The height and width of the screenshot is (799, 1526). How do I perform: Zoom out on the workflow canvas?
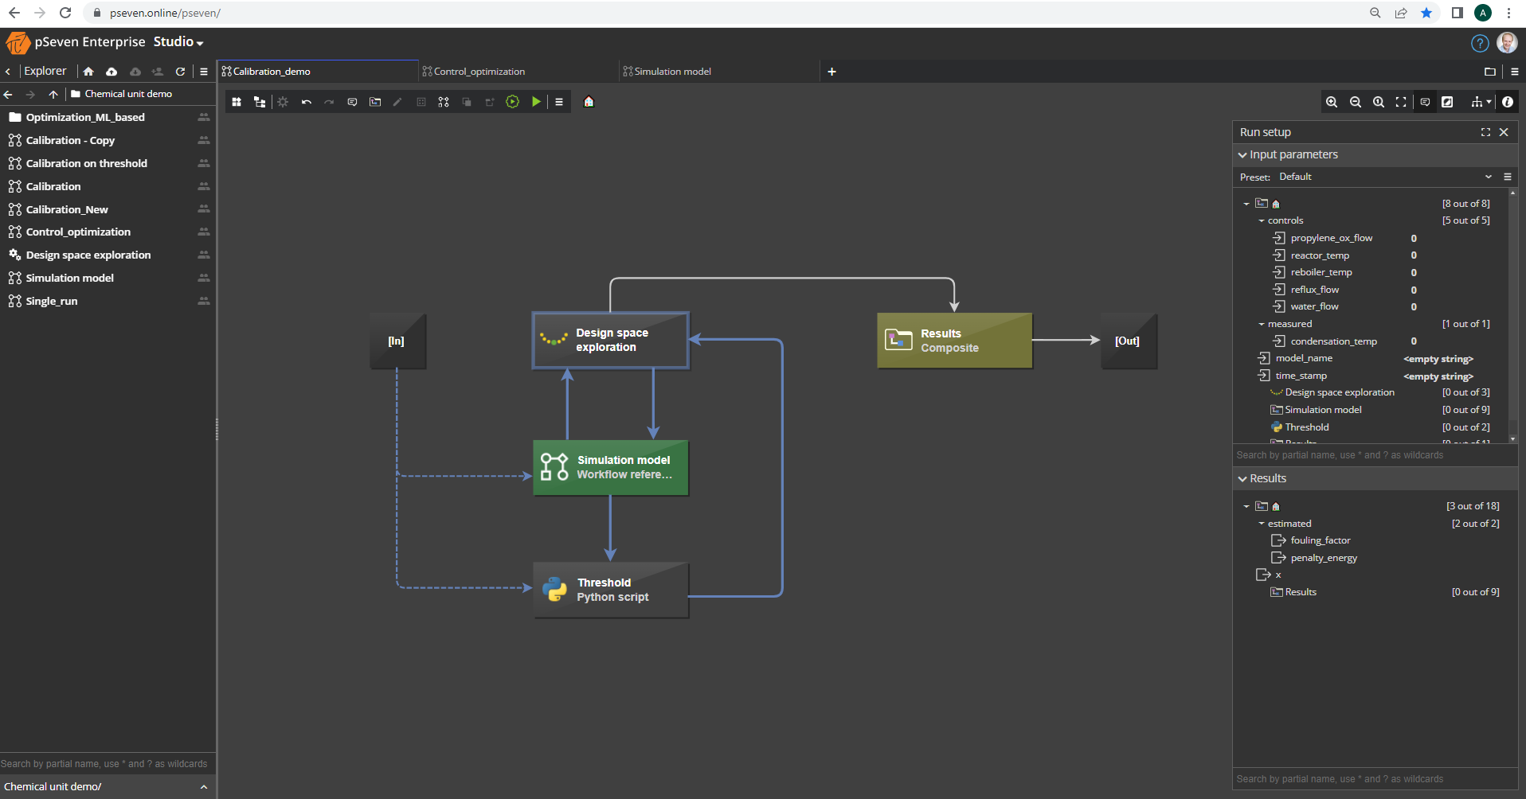1355,102
